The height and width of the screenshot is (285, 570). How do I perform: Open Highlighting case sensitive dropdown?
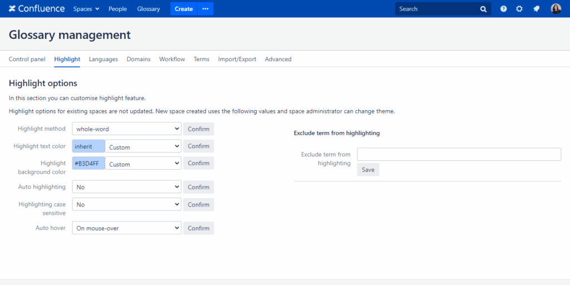126,205
